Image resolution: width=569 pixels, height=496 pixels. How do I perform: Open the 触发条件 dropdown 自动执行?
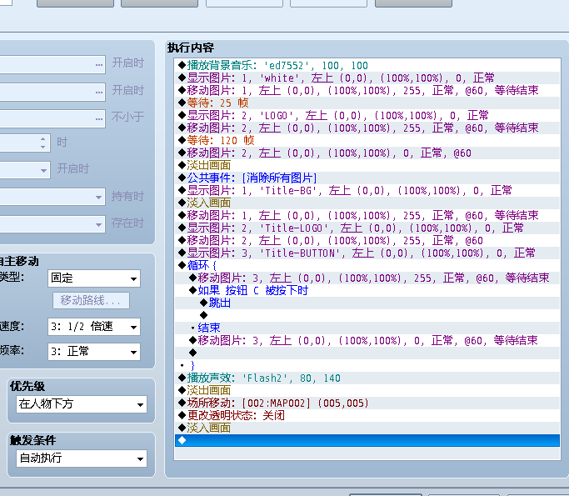point(82,458)
